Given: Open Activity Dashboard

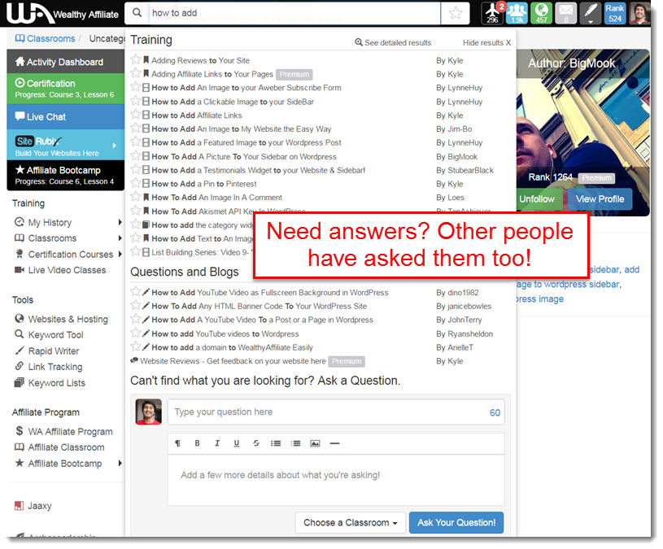Looking at the screenshot, I should tap(66, 62).
